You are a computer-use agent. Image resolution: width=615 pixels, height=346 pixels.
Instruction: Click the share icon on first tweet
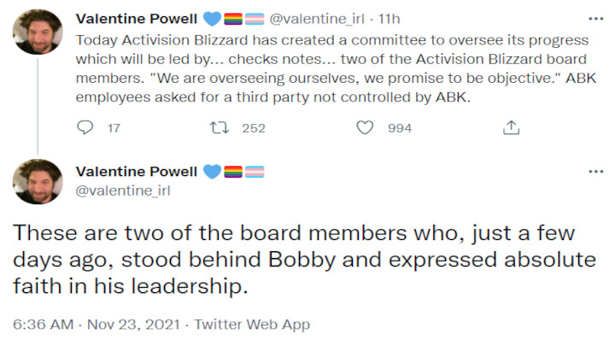(x=511, y=128)
